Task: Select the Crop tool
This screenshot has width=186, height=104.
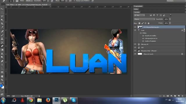Action: pyautogui.click(x=2, y=24)
